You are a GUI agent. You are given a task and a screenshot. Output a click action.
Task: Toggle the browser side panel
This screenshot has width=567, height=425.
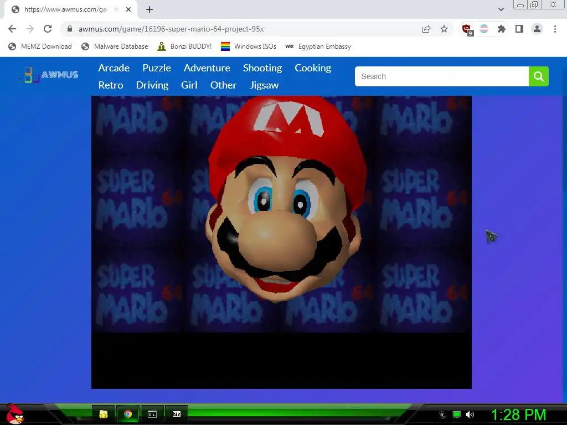tap(519, 29)
